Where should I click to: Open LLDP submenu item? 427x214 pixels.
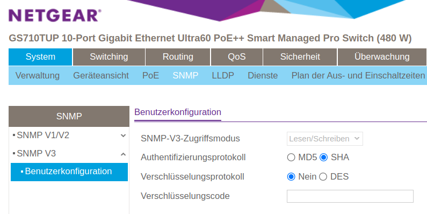click(x=223, y=75)
